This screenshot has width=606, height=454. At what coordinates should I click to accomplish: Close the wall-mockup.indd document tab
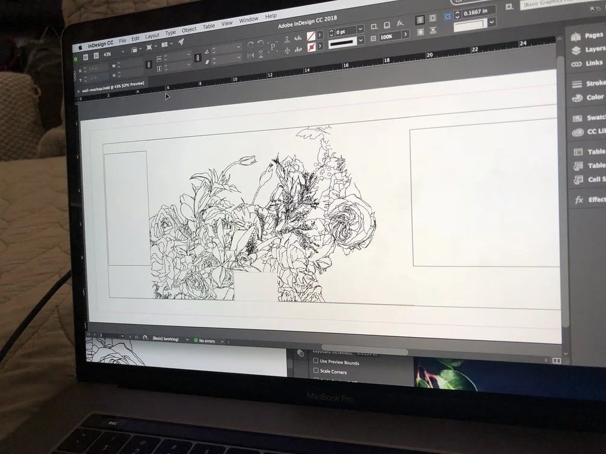click(x=79, y=91)
